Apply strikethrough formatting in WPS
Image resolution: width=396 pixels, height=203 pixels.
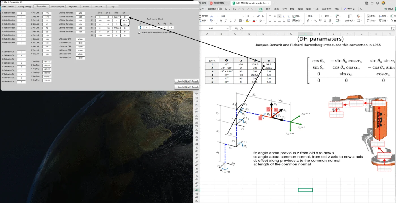click(x=235, y=21)
